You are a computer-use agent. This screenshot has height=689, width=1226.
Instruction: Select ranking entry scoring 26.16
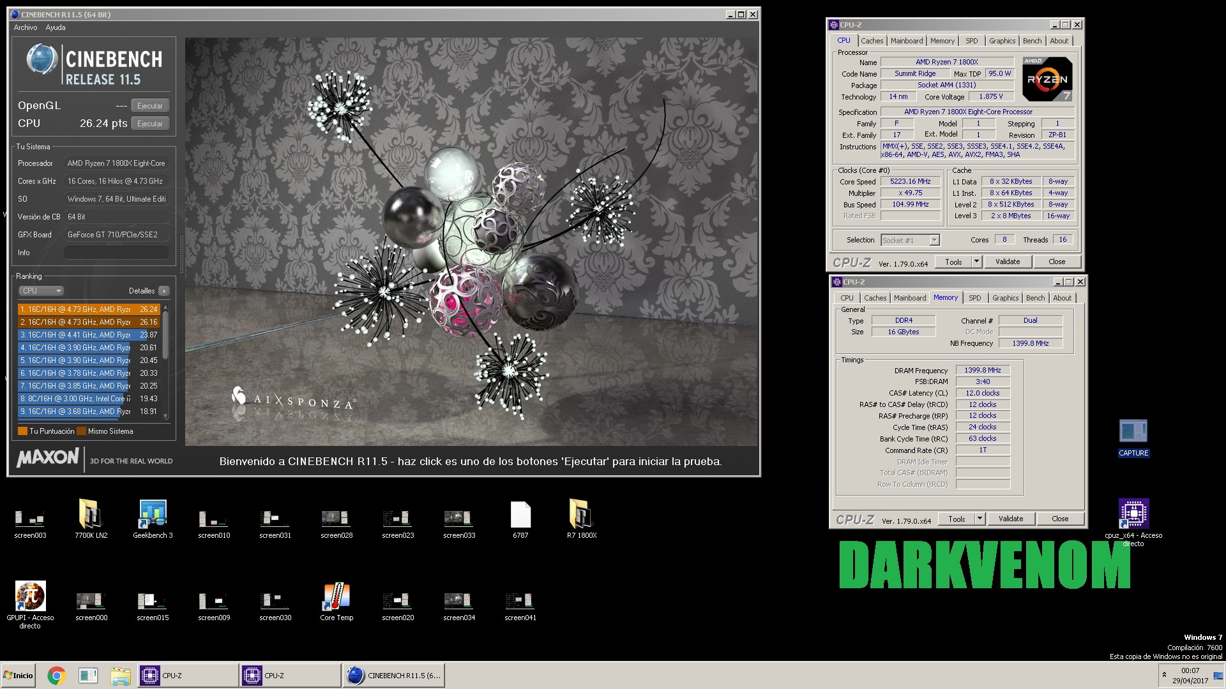[x=89, y=322]
